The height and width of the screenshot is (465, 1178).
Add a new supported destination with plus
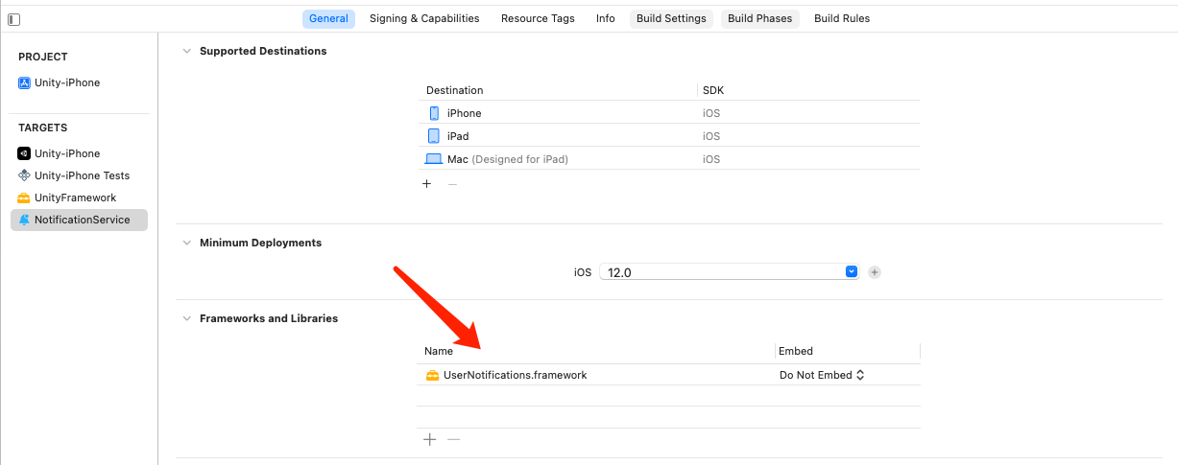tap(427, 184)
